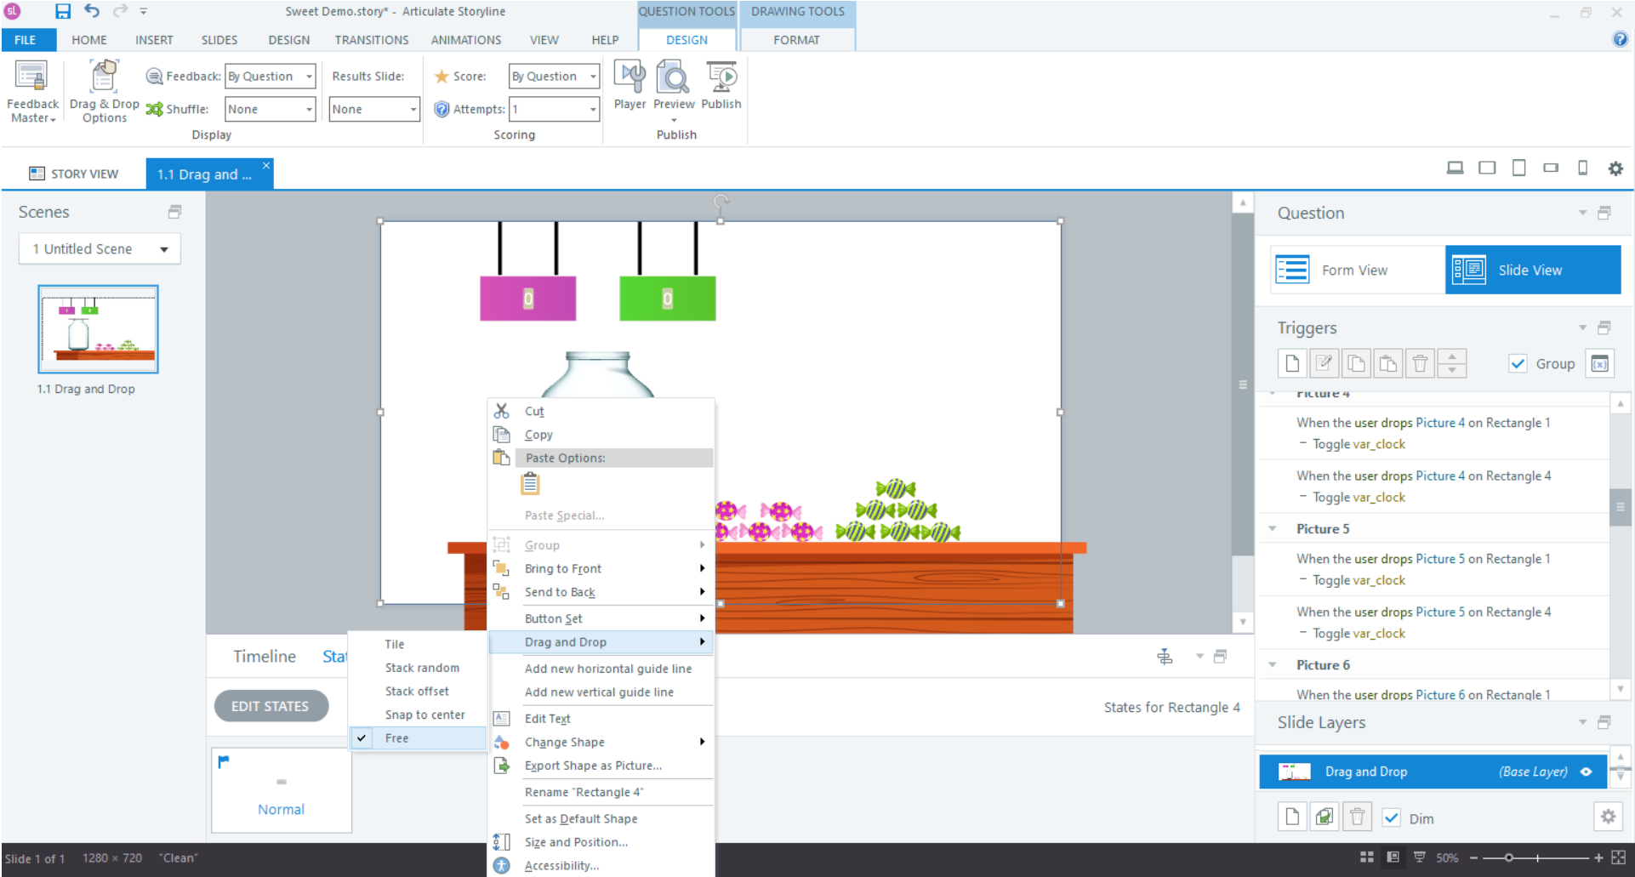Viewport: 1635px width, 877px height.
Task: Open responsive player settings gear
Action: click(1615, 168)
